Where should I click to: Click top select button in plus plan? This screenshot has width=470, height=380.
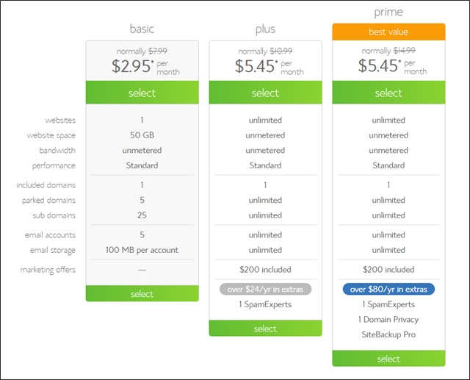(265, 93)
